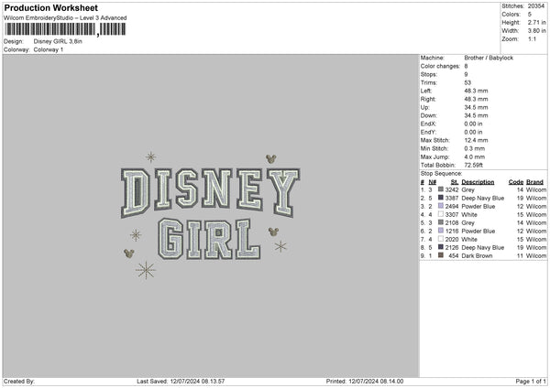Click the Stitches count value at top right
The width and height of the screenshot is (550, 388).
point(538,5)
